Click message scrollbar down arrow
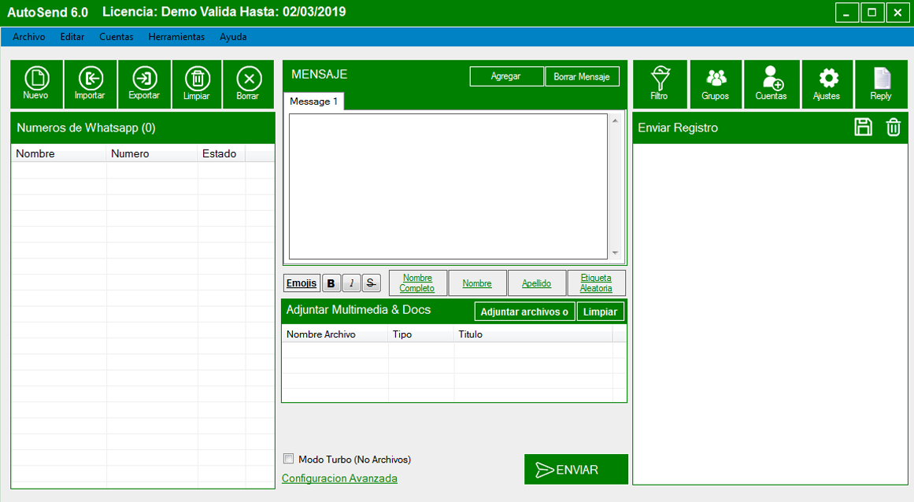Screen dimensions: 914x502 click(615, 253)
